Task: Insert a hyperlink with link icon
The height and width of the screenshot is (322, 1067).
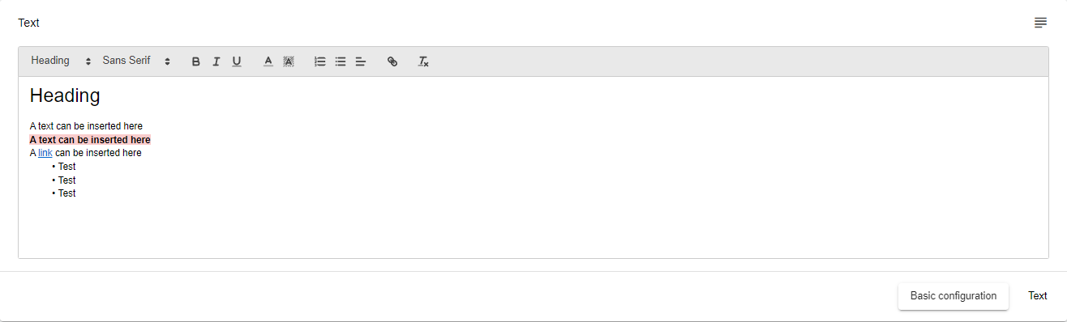Action: [x=392, y=61]
